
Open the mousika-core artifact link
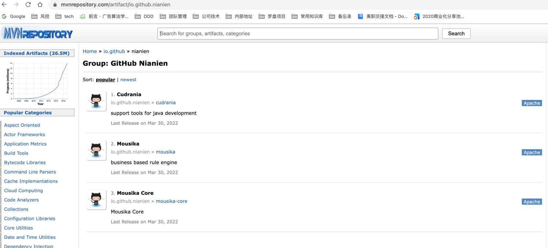[x=171, y=201]
